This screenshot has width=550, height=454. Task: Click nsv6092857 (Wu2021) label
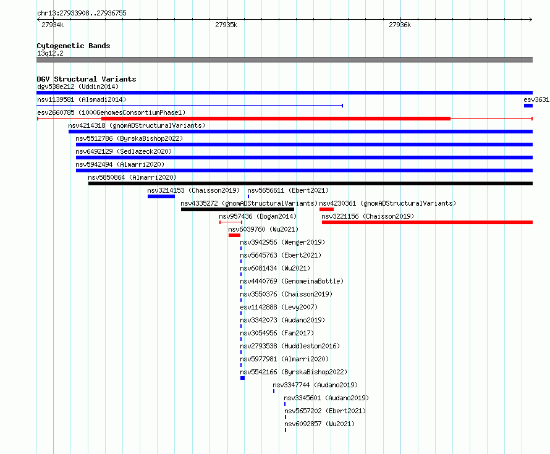click(x=319, y=424)
